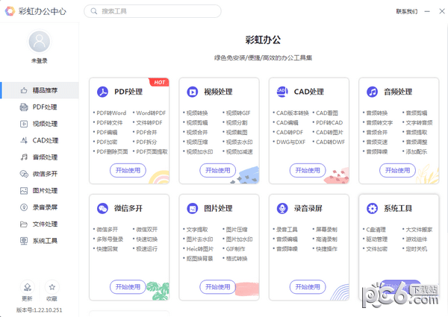448x317 pixels.
Task: Open 文件处理 sidebar menu item
Action: (x=40, y=224)
